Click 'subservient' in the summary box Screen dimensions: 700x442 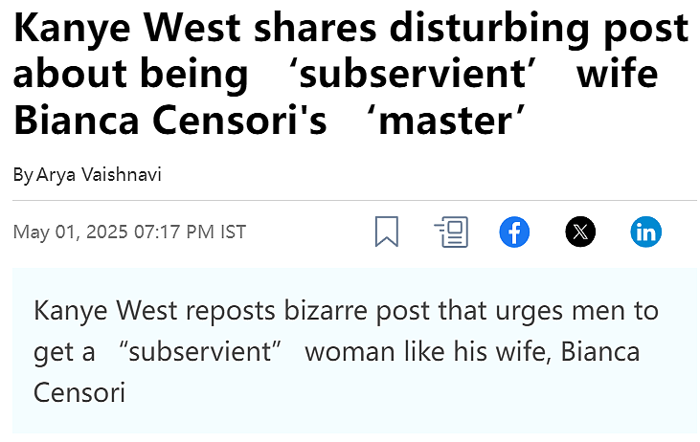tap(200, 351)
